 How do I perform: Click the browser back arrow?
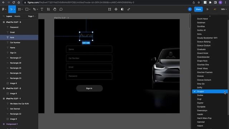point(3,3)
